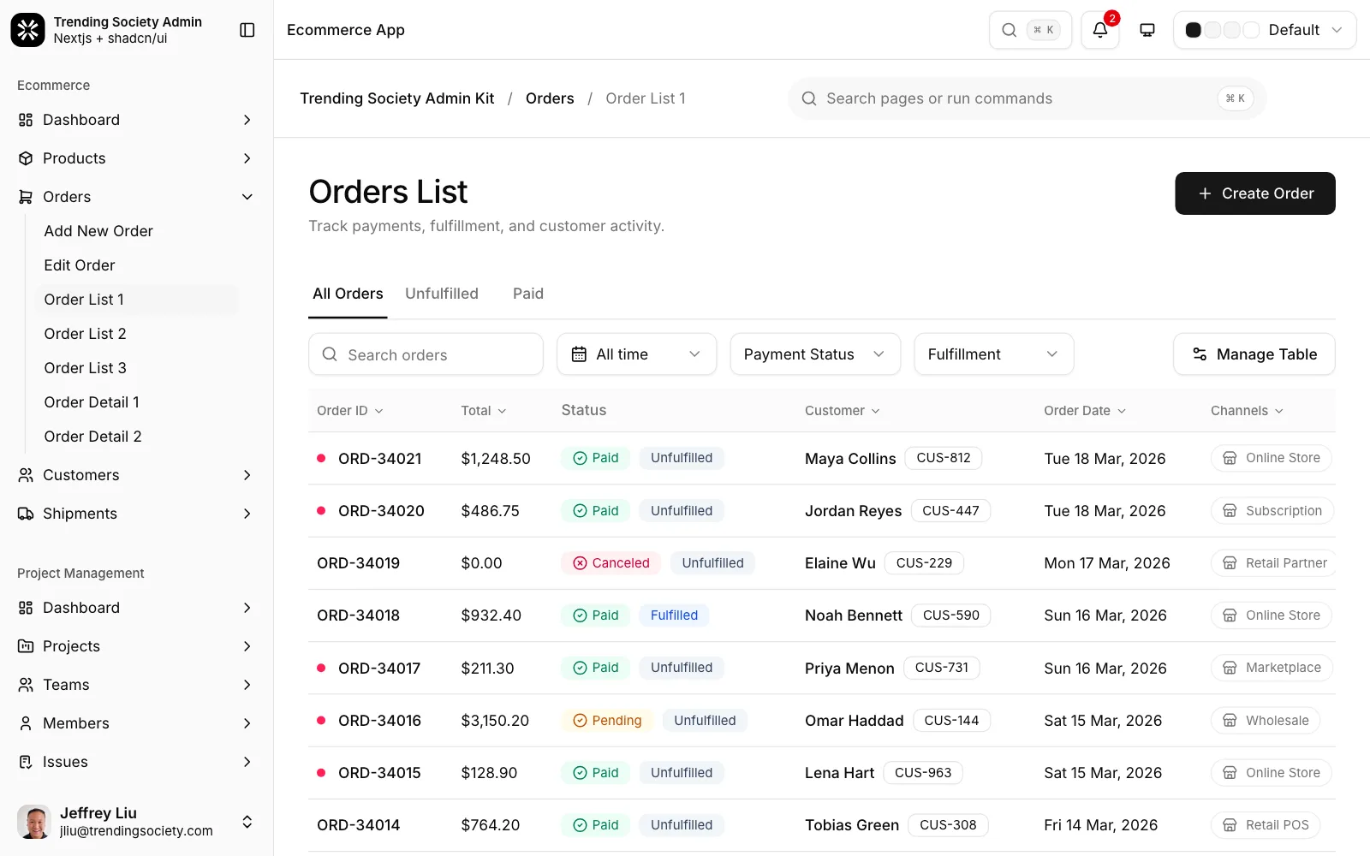Screen dimensions: 1370x856
Task: Open the Jeffrey Liu account switcher
Action: [x=137, y=822]
